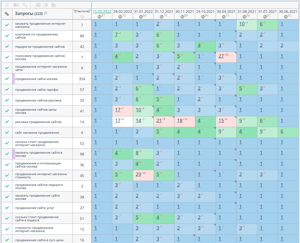This screenshot has height=243, width=300.
Task: Sort by the Частота column header
Action: click(x=82, y=11)
